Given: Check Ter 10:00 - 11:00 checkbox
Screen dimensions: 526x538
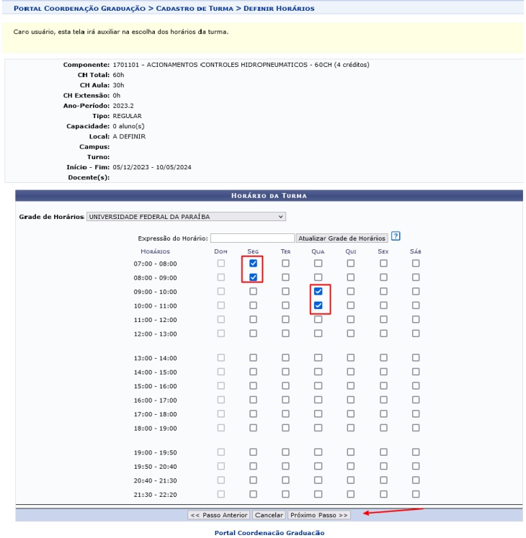Looking at the screenshot, I should click(285, 305).
